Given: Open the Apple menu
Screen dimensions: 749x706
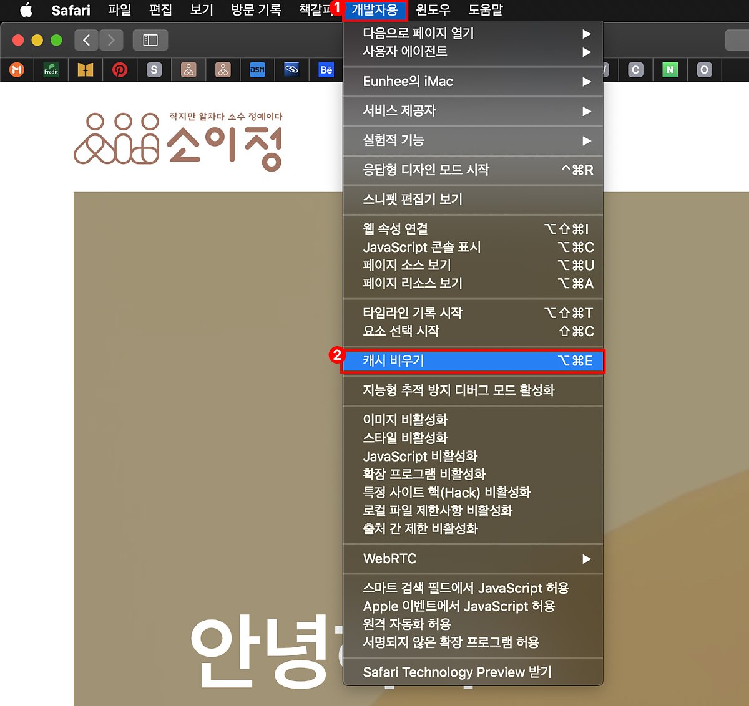Looking at the screenshot, I should (26, 10).
